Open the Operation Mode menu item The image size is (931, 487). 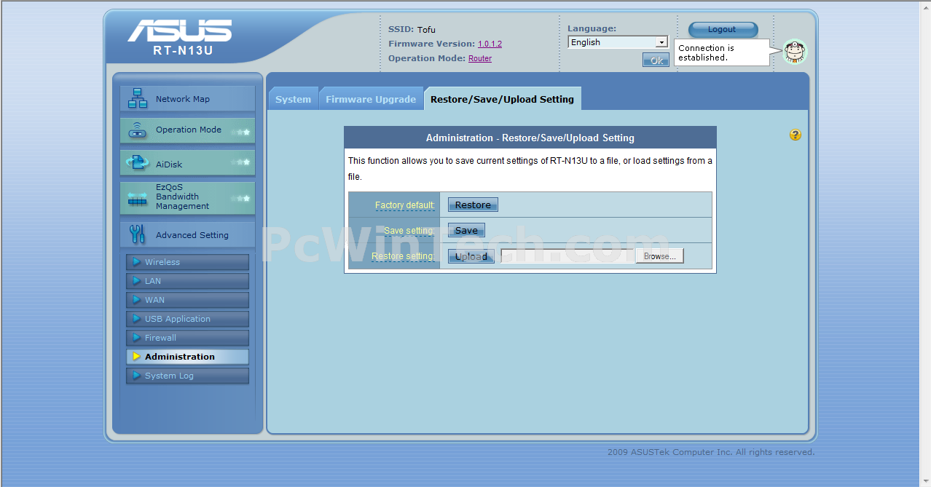[187, 130]
